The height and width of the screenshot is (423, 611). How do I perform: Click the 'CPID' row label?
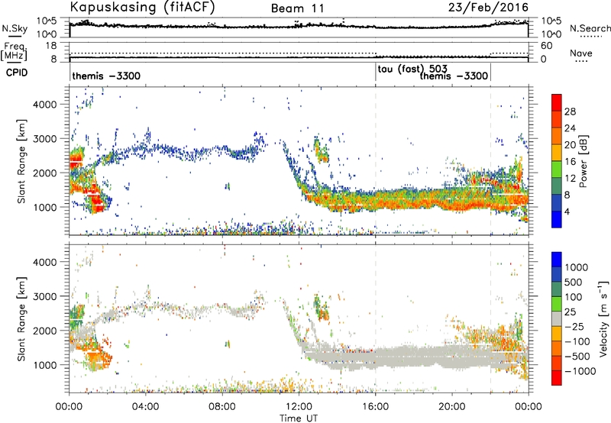[x=17, y=73]
